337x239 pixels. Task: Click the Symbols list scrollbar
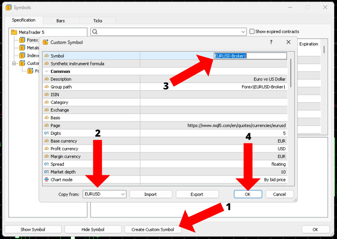point(324,49)
